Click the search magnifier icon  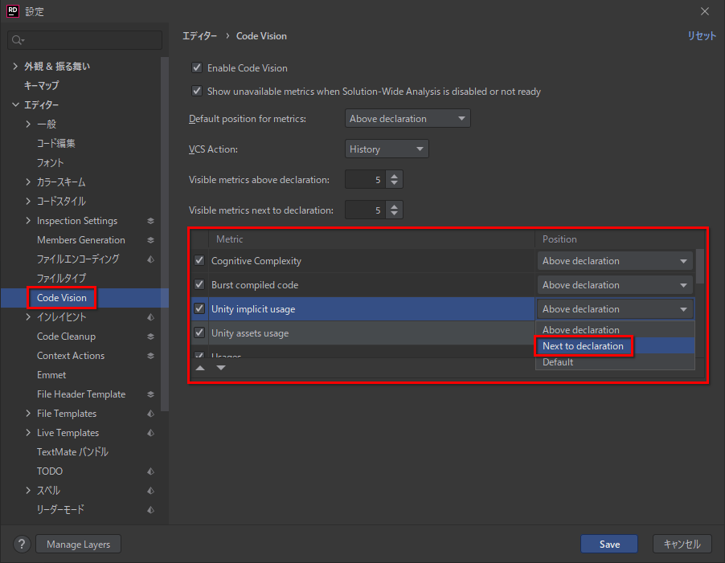(x=18, y=39)
